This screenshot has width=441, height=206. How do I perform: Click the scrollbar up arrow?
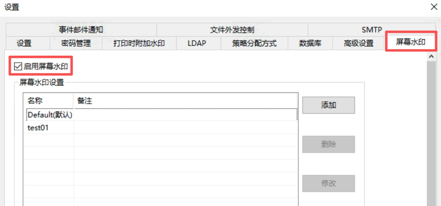pos(431,57)
